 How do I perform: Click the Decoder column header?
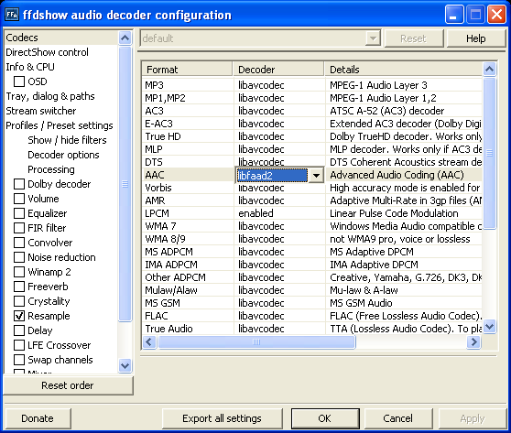point(278,70)
